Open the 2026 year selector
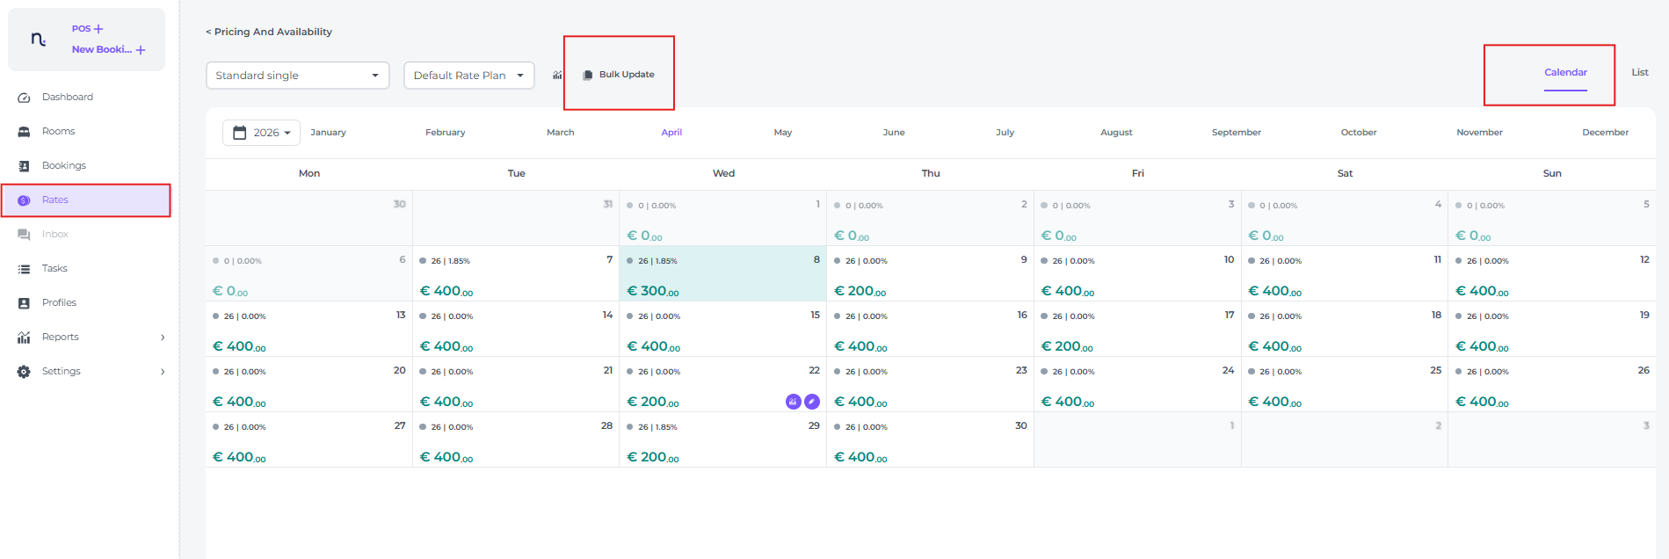Image resolution: width=1669 pixels, height=559 pixels. tap(261, 133)
